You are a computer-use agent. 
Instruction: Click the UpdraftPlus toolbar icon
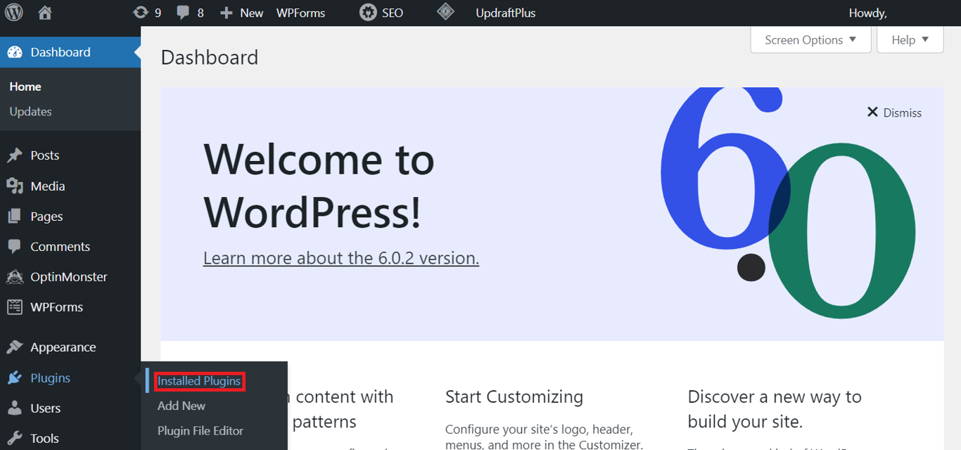[x=446, y=12]
